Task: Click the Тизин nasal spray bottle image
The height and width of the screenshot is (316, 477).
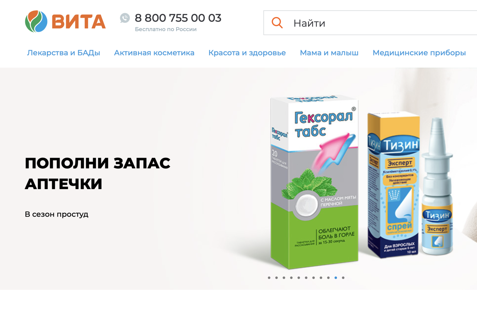Action: click(x=437, y=186)
